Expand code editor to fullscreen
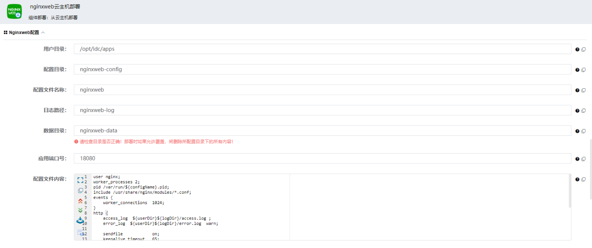The height and width of the screenshot is (248, 592). click(80, 180)
